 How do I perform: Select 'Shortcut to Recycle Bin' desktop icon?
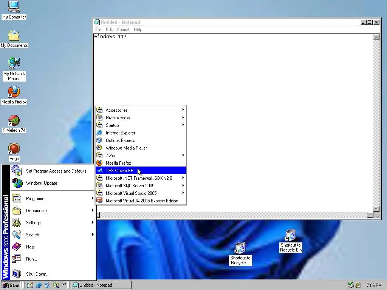pyautogui.click(x=291, y=241)
